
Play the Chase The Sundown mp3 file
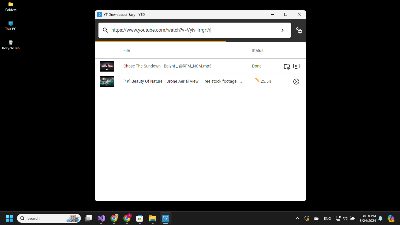(x=296, y=66)
